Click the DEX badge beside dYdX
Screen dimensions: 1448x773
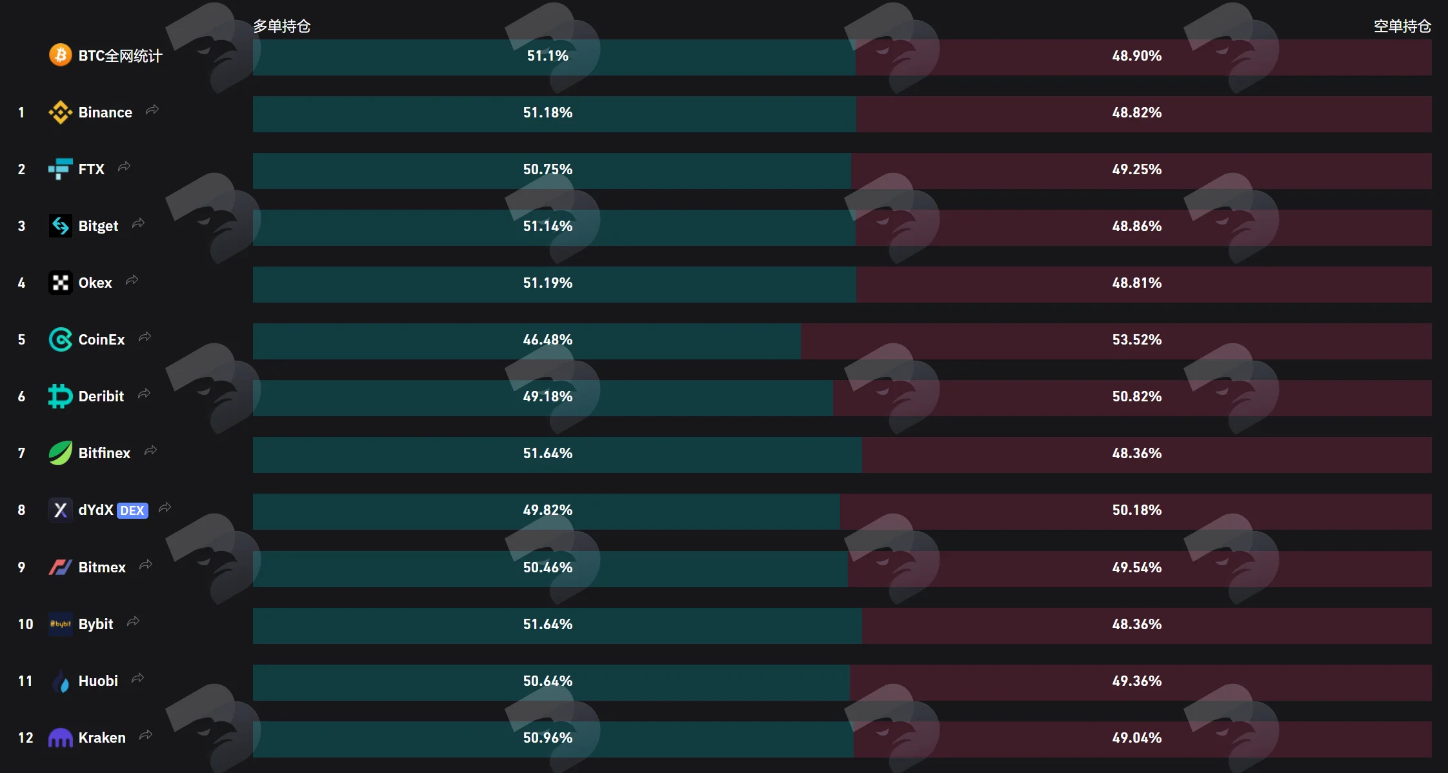coord(132,510)
